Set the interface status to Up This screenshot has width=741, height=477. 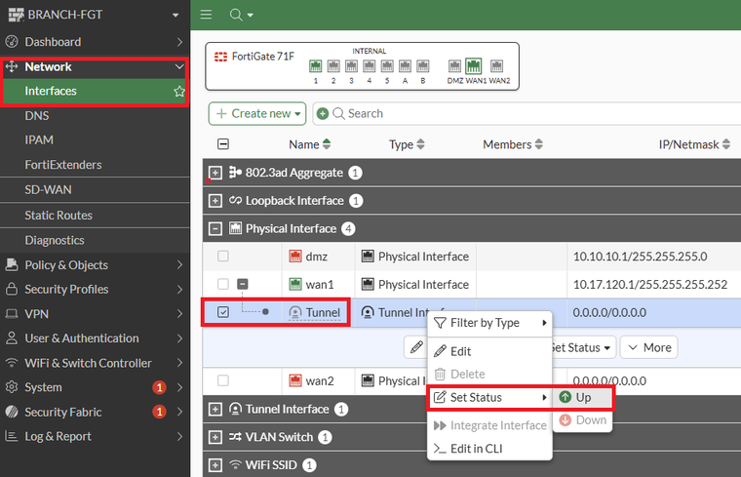(582, 397)
